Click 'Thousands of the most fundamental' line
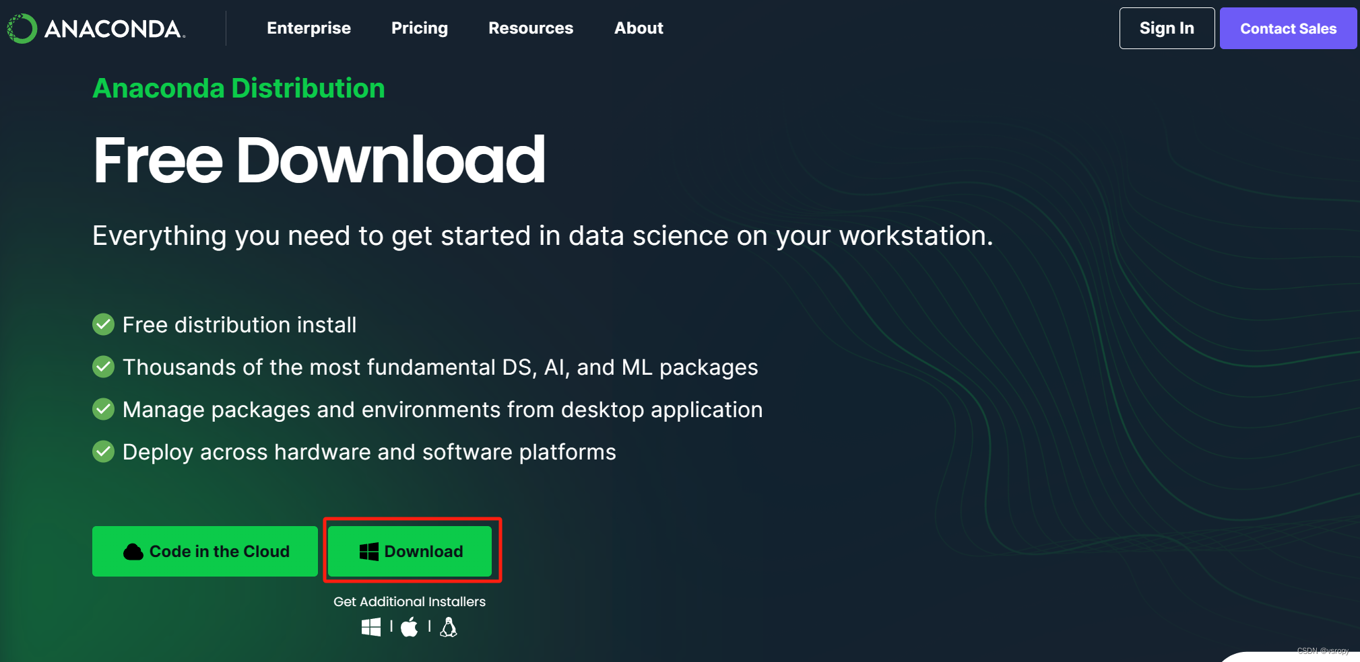 [x=440, y=367]
